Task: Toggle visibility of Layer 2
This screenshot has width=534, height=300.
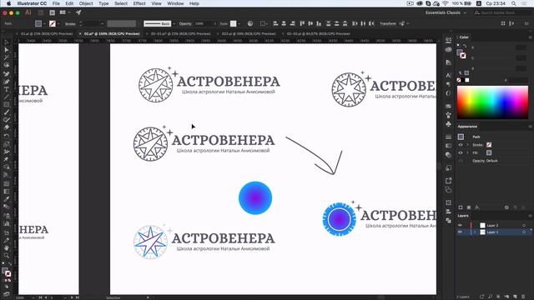Action: pyautogui.click(x=460, y=225)
